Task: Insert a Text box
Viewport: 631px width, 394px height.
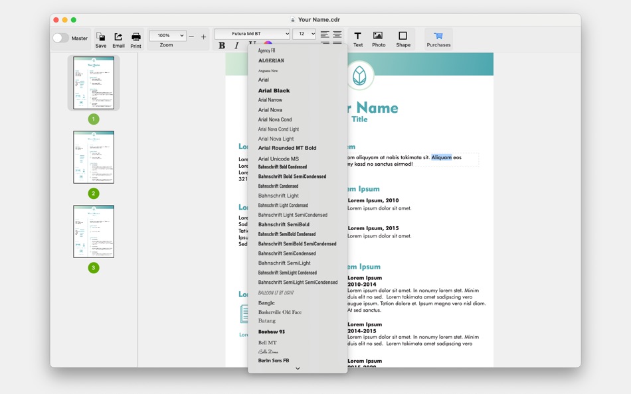Action: tap(358, 39)
